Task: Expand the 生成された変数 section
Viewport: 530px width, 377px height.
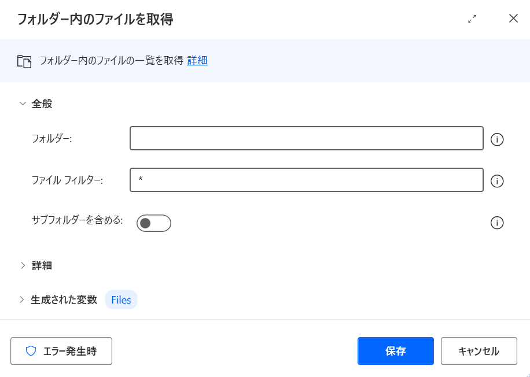Action: [x=22, y=300]
